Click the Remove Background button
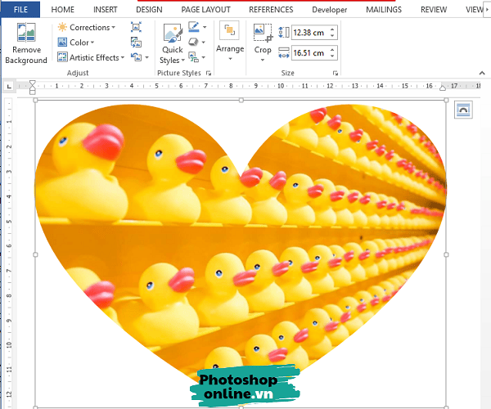Screen dimensions: 491x409 tap(26, 43)
